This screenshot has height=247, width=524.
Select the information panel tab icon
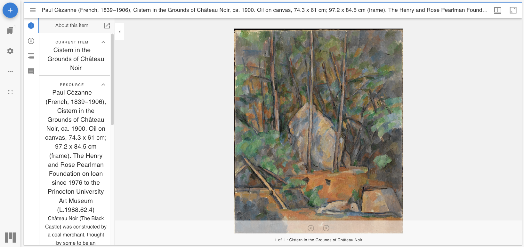pyautogui.click(x=31, y=26)
